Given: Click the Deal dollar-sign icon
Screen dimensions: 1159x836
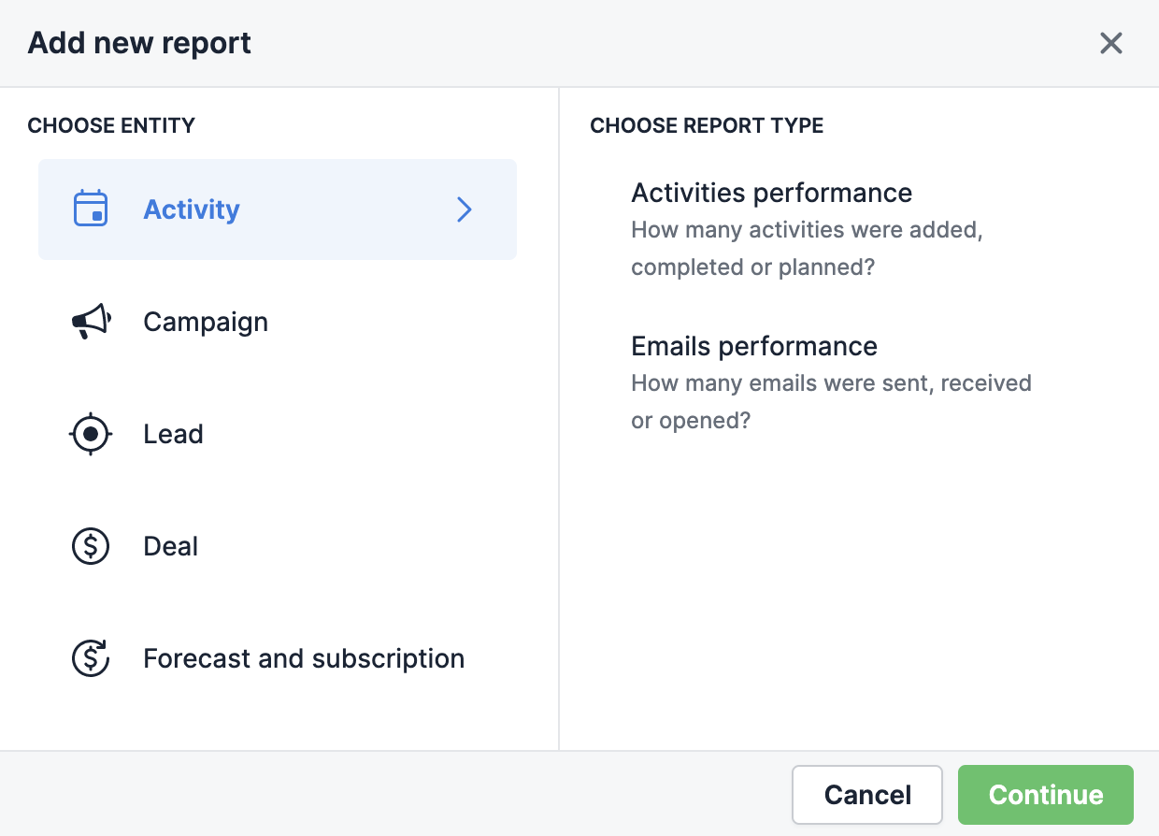Looking at the screenshot, I should (91, 546).
